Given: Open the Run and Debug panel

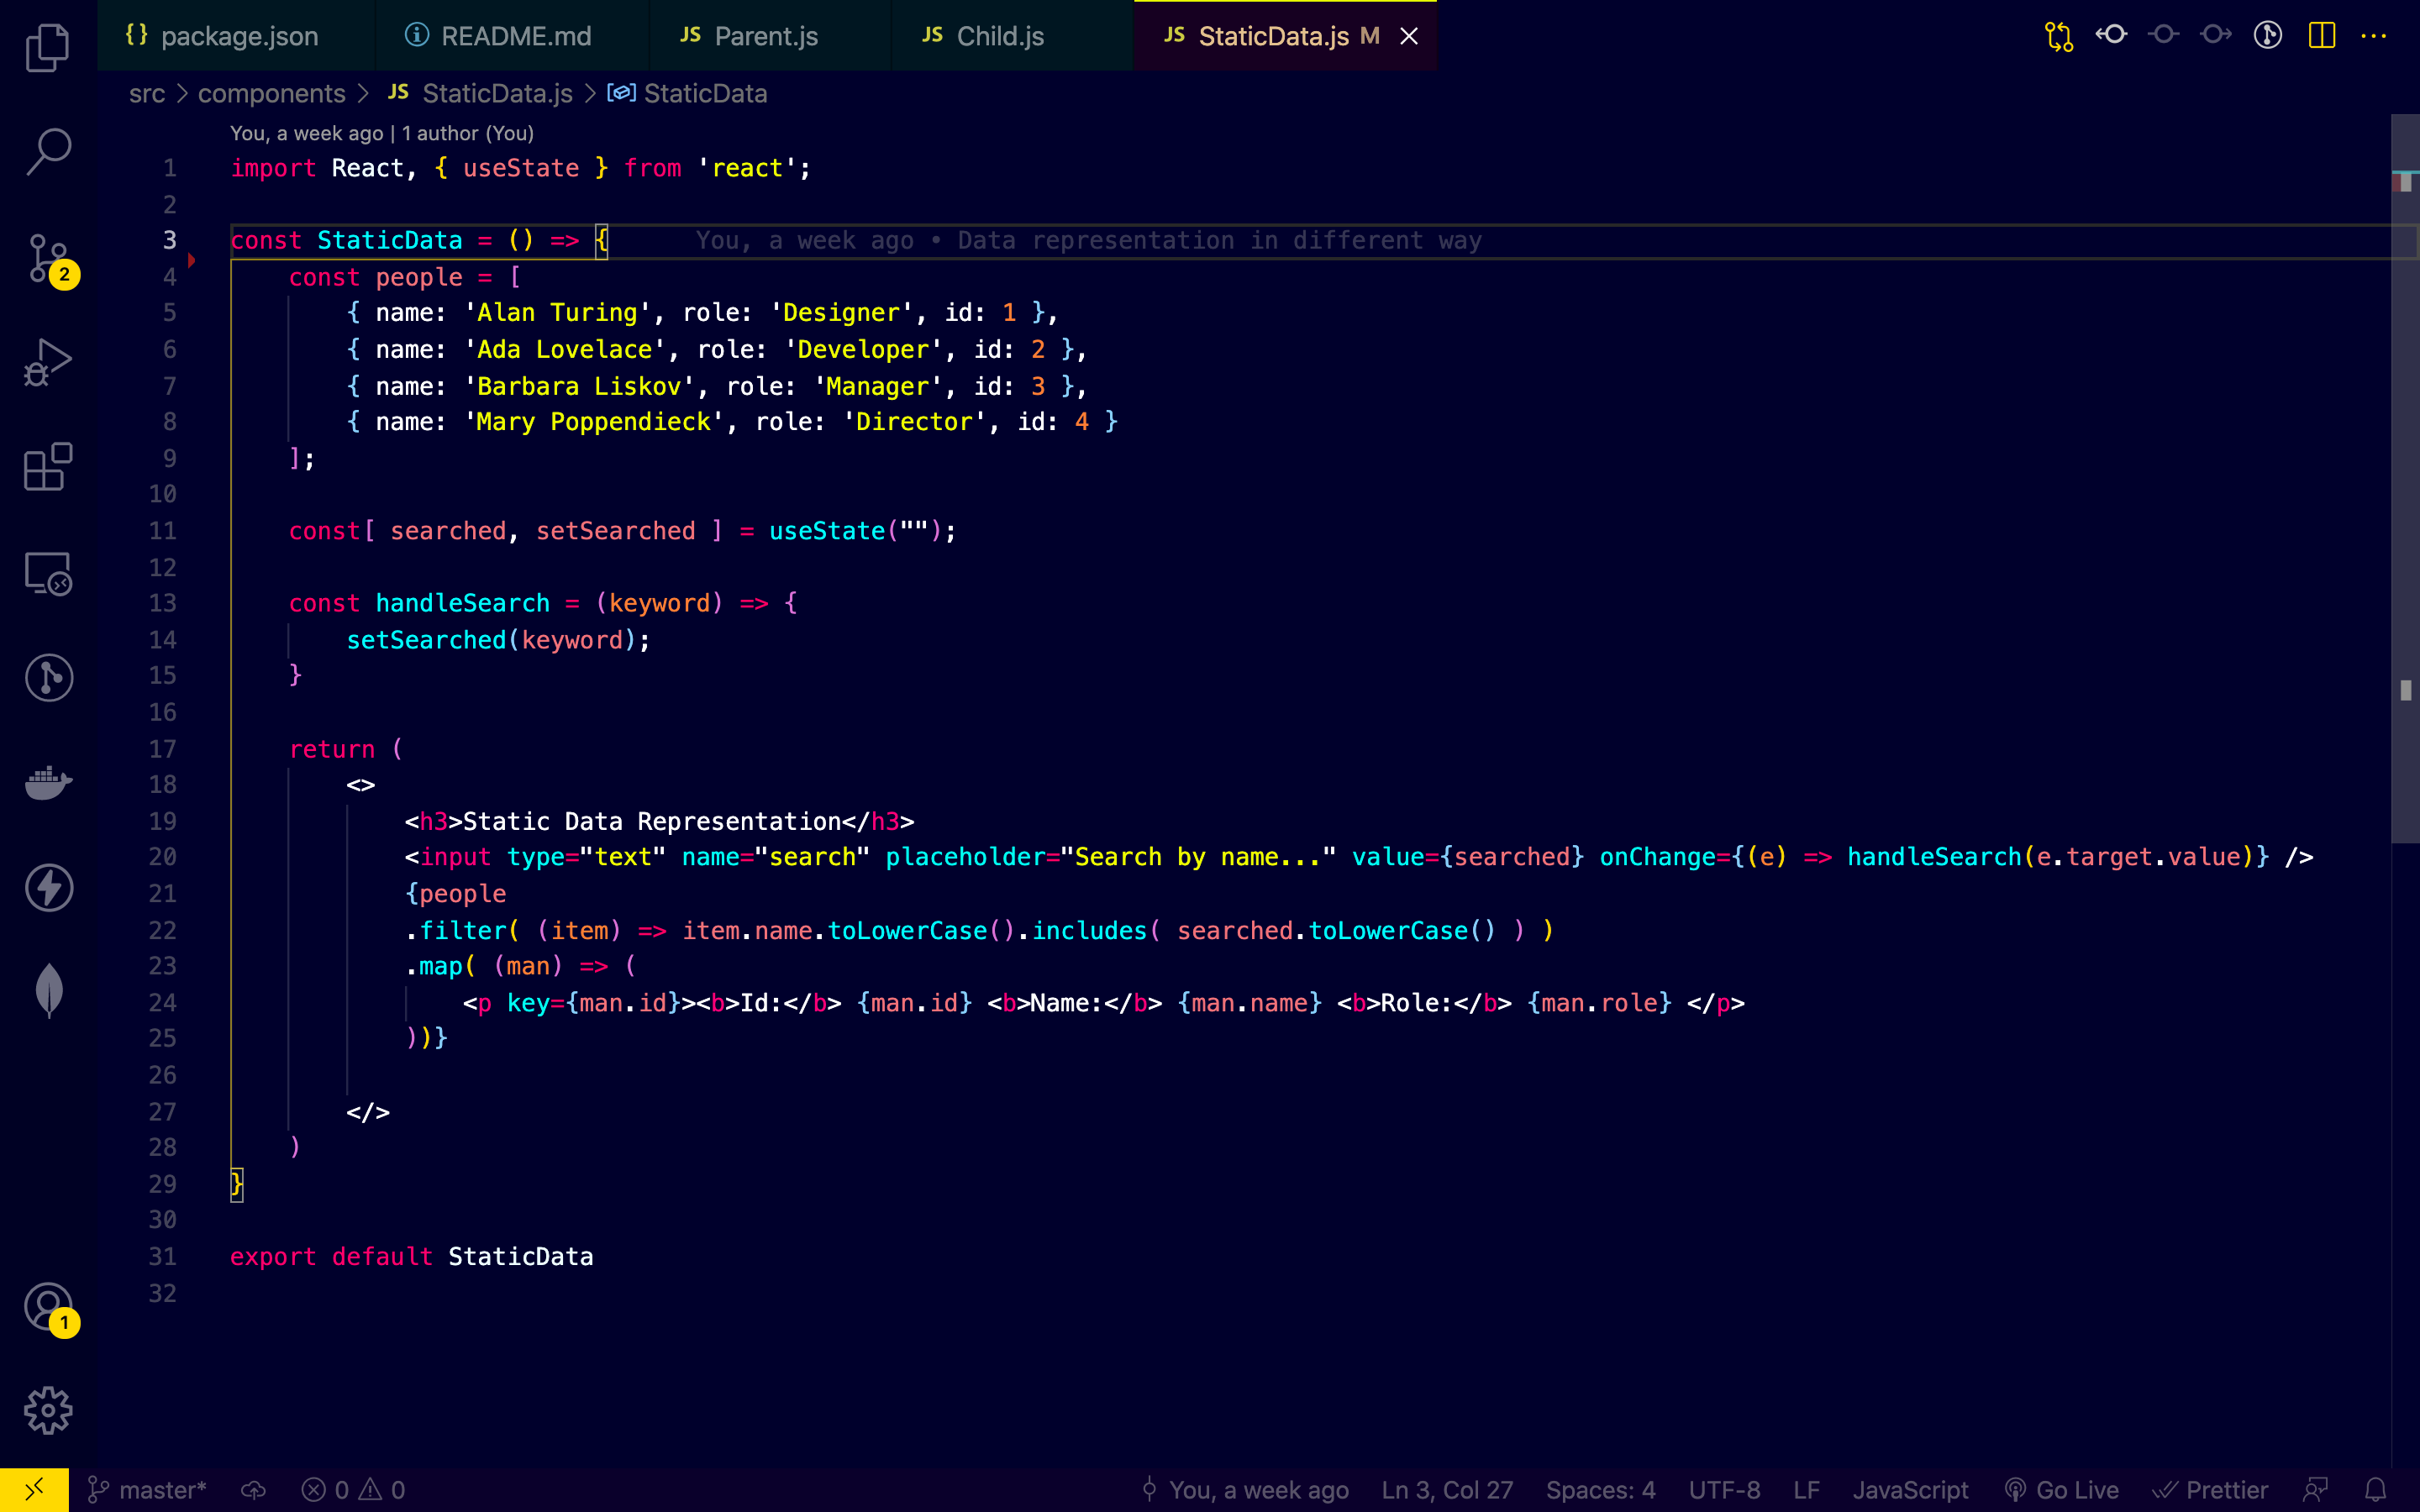Looking at the screenshot, I should (48, 362).
